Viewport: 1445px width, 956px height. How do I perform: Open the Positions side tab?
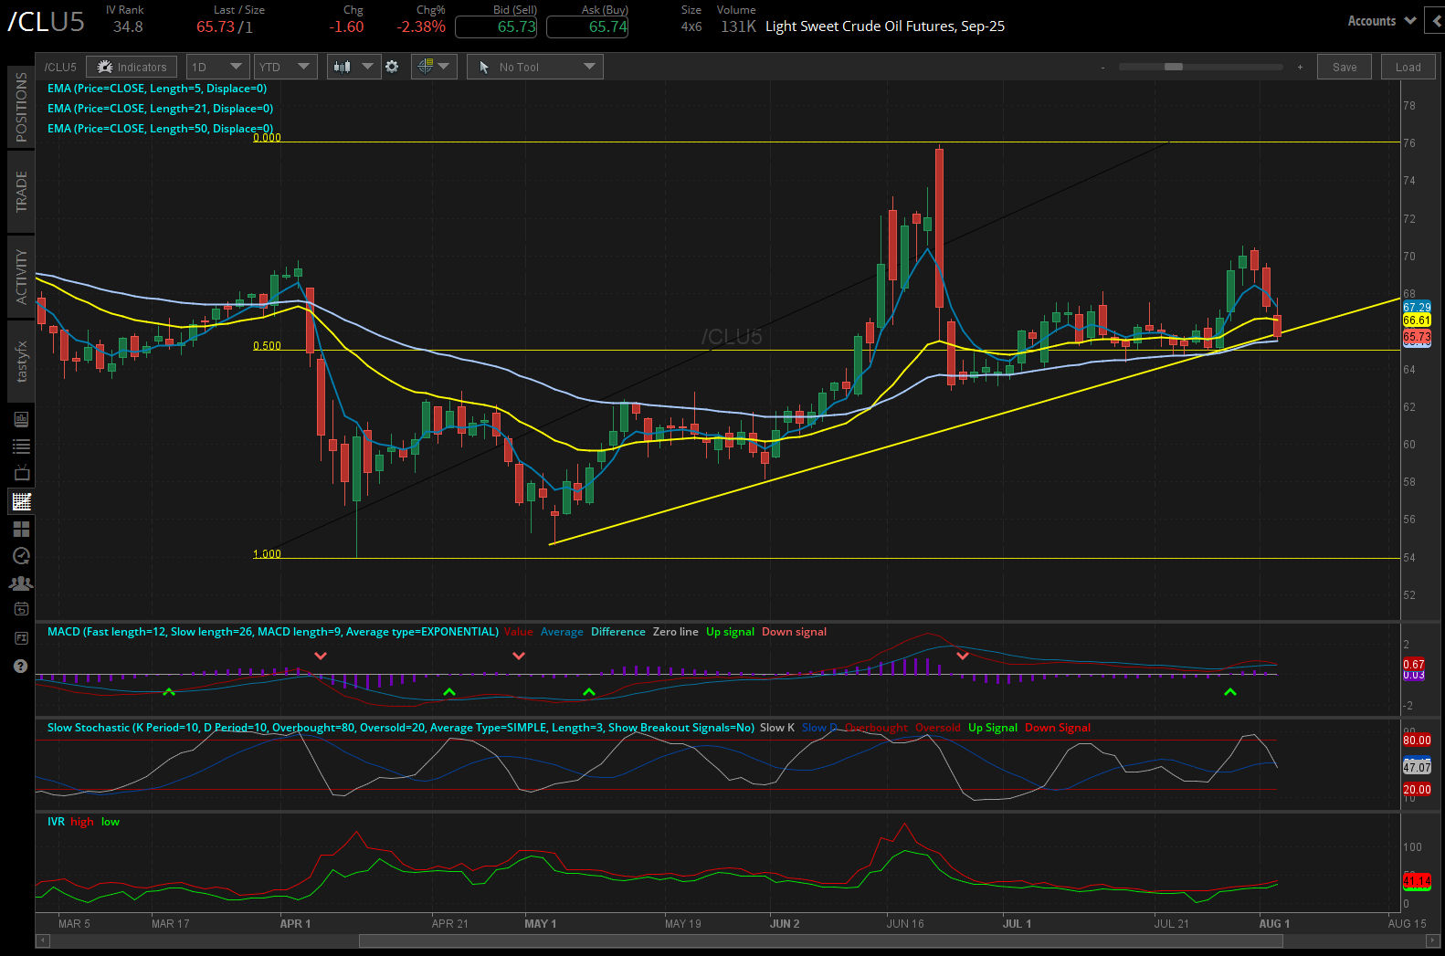point(21,107)
